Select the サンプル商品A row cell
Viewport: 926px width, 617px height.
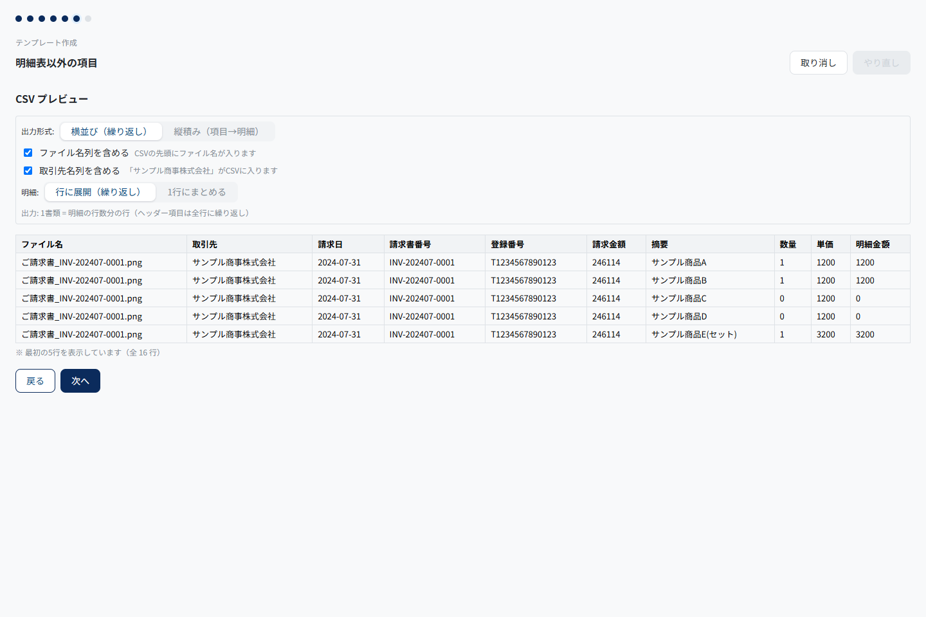[710, 262]
